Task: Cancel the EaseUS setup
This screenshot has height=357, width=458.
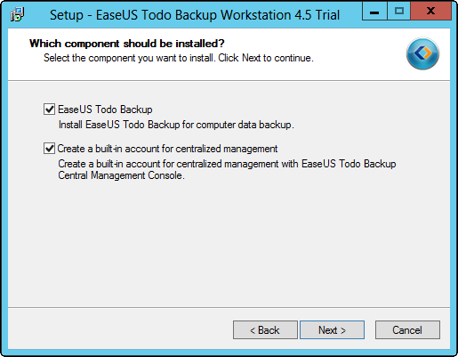Action: pos(407,329)
